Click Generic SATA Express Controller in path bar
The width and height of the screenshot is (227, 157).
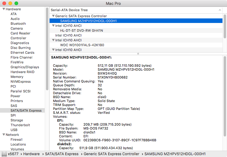pyautogui.click(x=112, y=154)
